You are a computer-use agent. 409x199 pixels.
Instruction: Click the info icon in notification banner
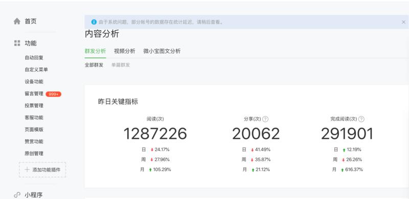click(x=94, y=22)
